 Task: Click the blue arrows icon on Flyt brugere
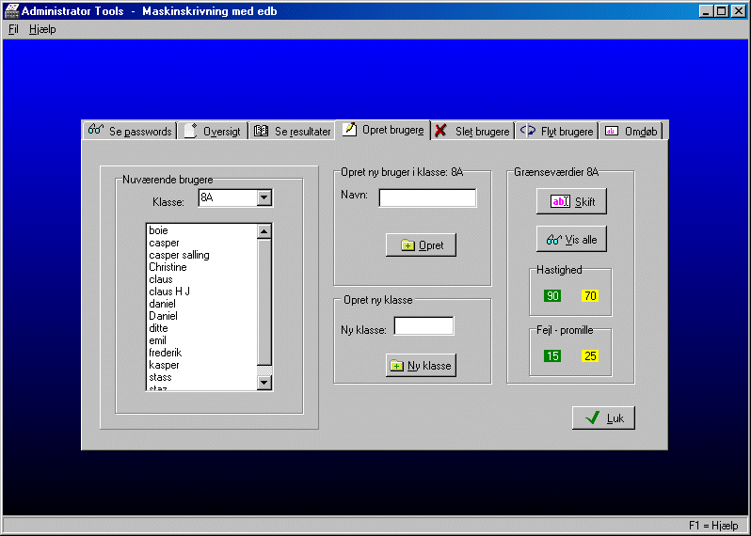click(x=528, y=130)
